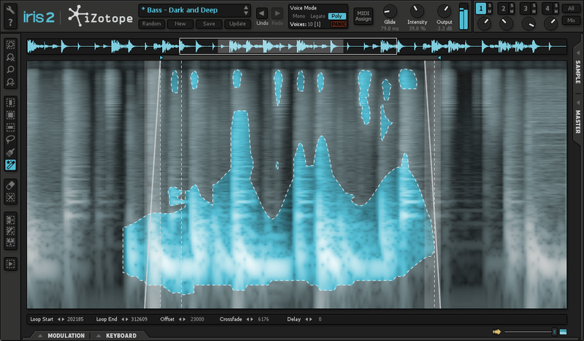The image size is (584, 341).
Task: Click the Undo arrow button
Action: click(x=261, y=13)
